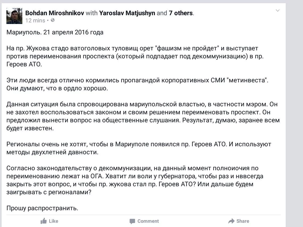303x227 pixels.
Task: Click the paragraph starting 'Согласно законодательству'
Action: point(135,180)
